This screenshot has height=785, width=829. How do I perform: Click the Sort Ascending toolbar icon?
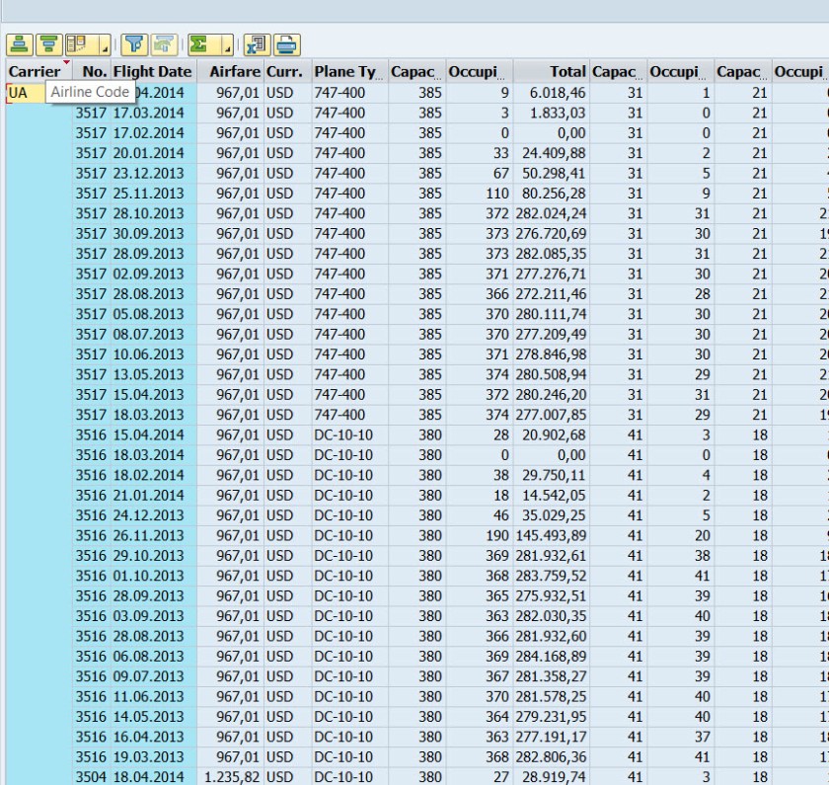(x=21, y=44)
